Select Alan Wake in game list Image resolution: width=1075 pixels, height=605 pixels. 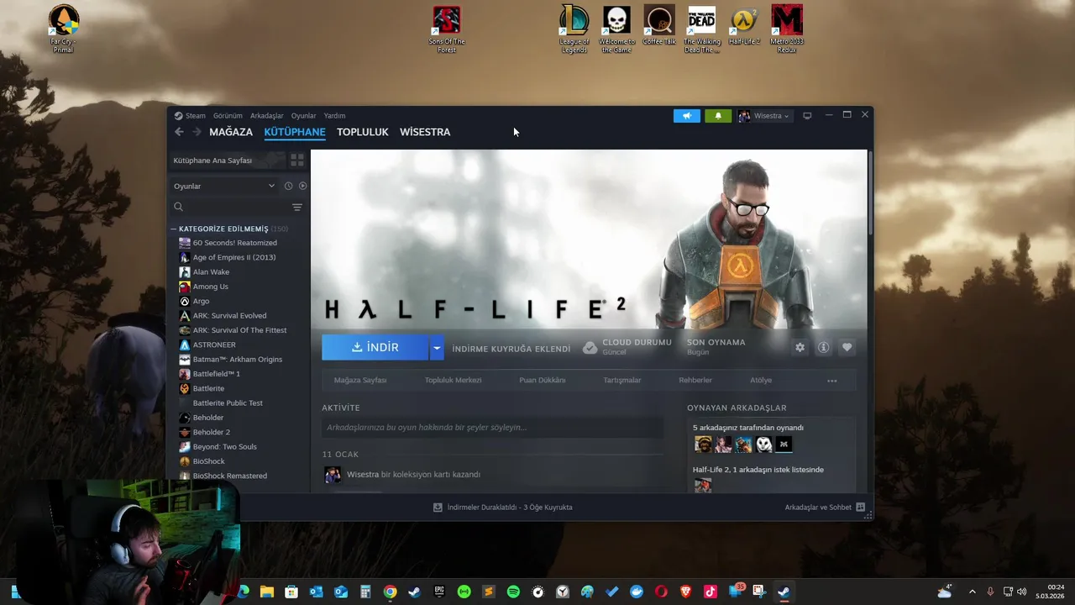tap(211, 272)
